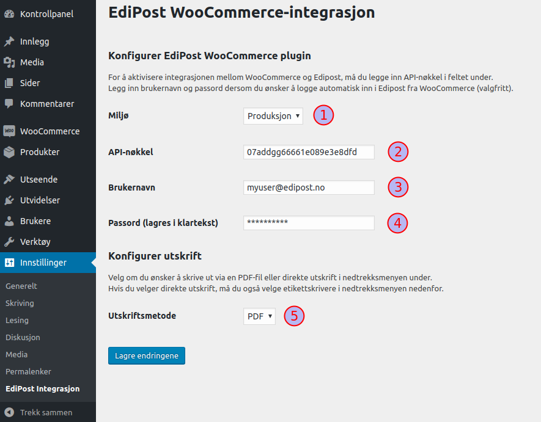Open the Kontrollpanel dashboard icon
The image size is (541, 422).
coord(9,14)
